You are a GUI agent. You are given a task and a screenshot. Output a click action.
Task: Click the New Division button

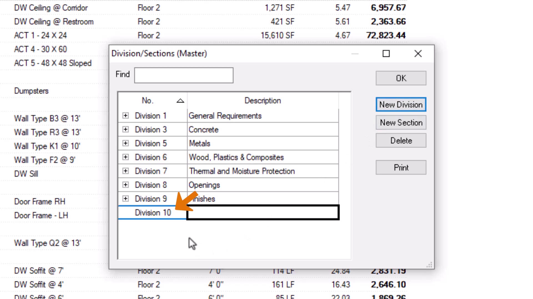[401, 105]
